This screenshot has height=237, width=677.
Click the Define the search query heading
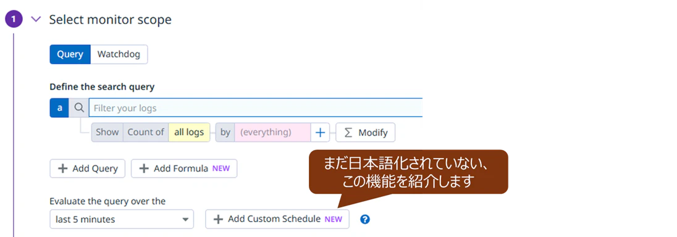[102, 87]
